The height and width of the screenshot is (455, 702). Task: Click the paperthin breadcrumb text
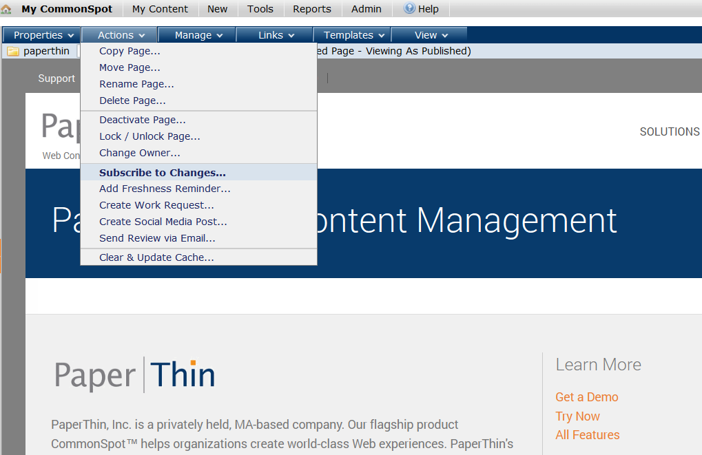point(46,51)
